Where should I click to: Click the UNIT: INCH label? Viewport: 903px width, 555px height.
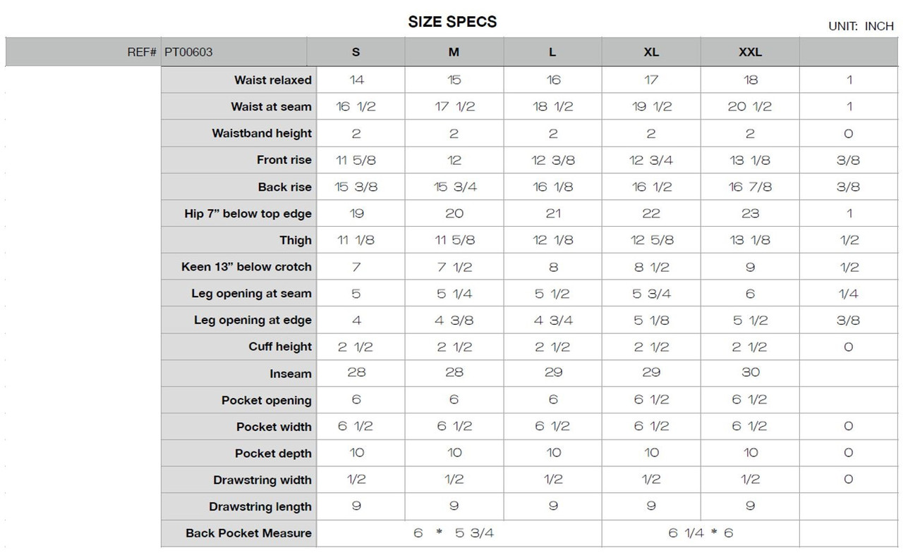click(x=861, y=26)
